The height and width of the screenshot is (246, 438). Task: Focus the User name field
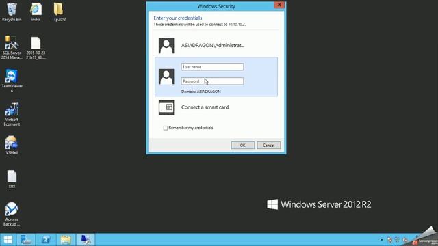[x=212, y=67]
